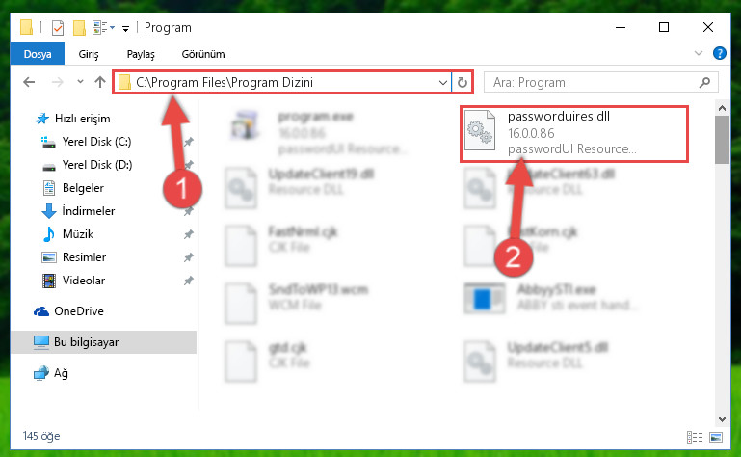The height and width of the screenshot is (457, 741).
Task: Open the Dosya menu tab
Action: coord(38,54)
